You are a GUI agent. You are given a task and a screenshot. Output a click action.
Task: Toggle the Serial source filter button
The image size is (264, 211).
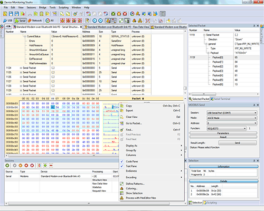click(x=20, y=21)
